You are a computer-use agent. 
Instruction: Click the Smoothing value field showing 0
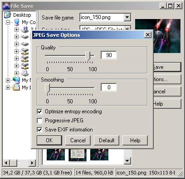109,87
